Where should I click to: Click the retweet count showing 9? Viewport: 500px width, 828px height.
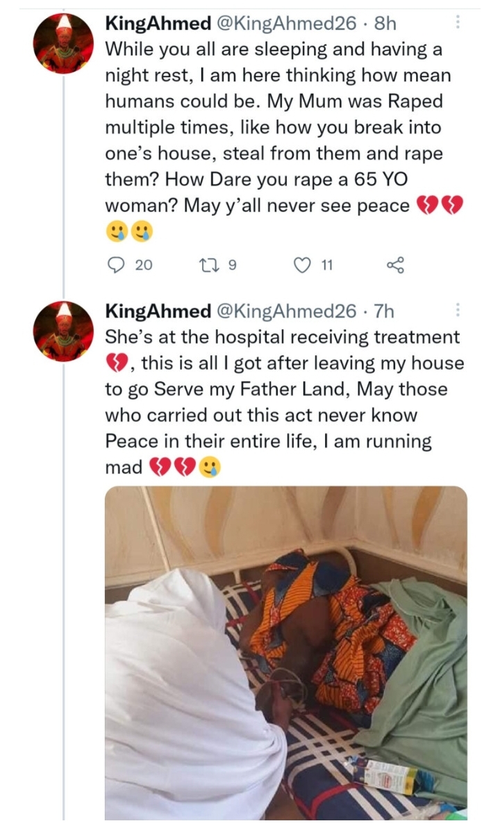tap(233, 265)
